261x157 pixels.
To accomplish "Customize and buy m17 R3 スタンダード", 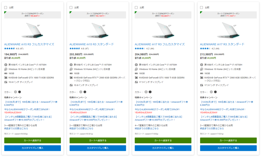I will pos(228,148).
